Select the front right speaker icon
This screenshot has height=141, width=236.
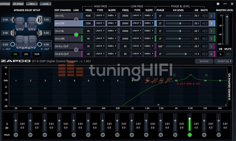coord(39,20)
